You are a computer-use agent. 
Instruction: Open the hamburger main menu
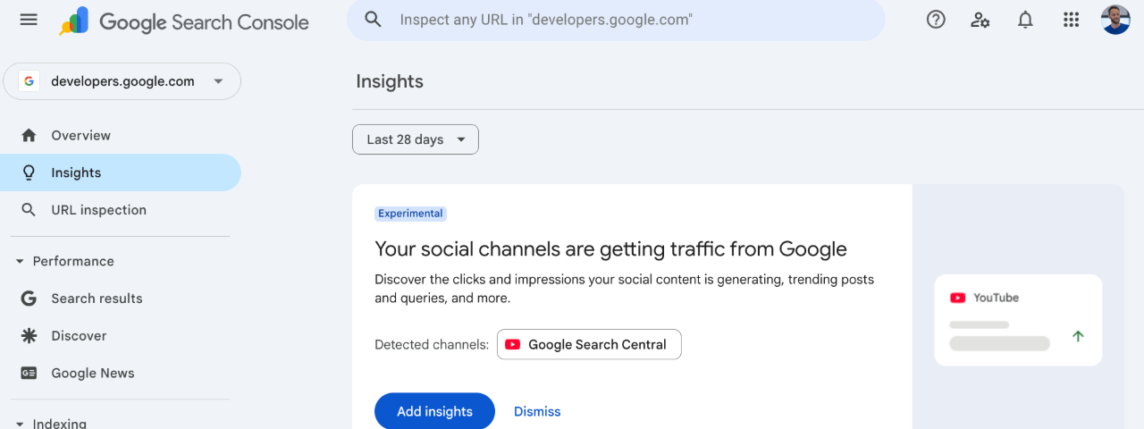coord(29,20)
